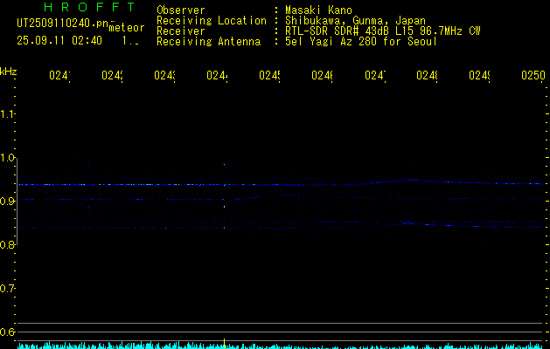Click the 0.9 kHz axis label
The image size is (550, 349).
[x=7, y=202]
